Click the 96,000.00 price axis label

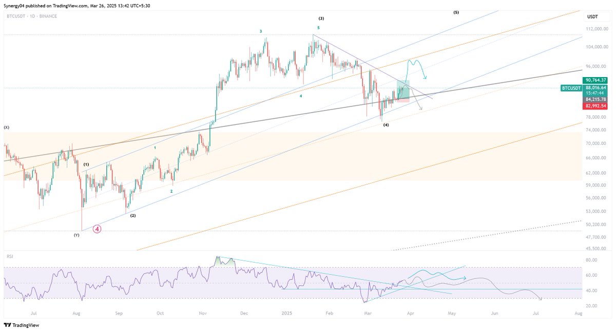pyautogui.click(x=596, y=66)
